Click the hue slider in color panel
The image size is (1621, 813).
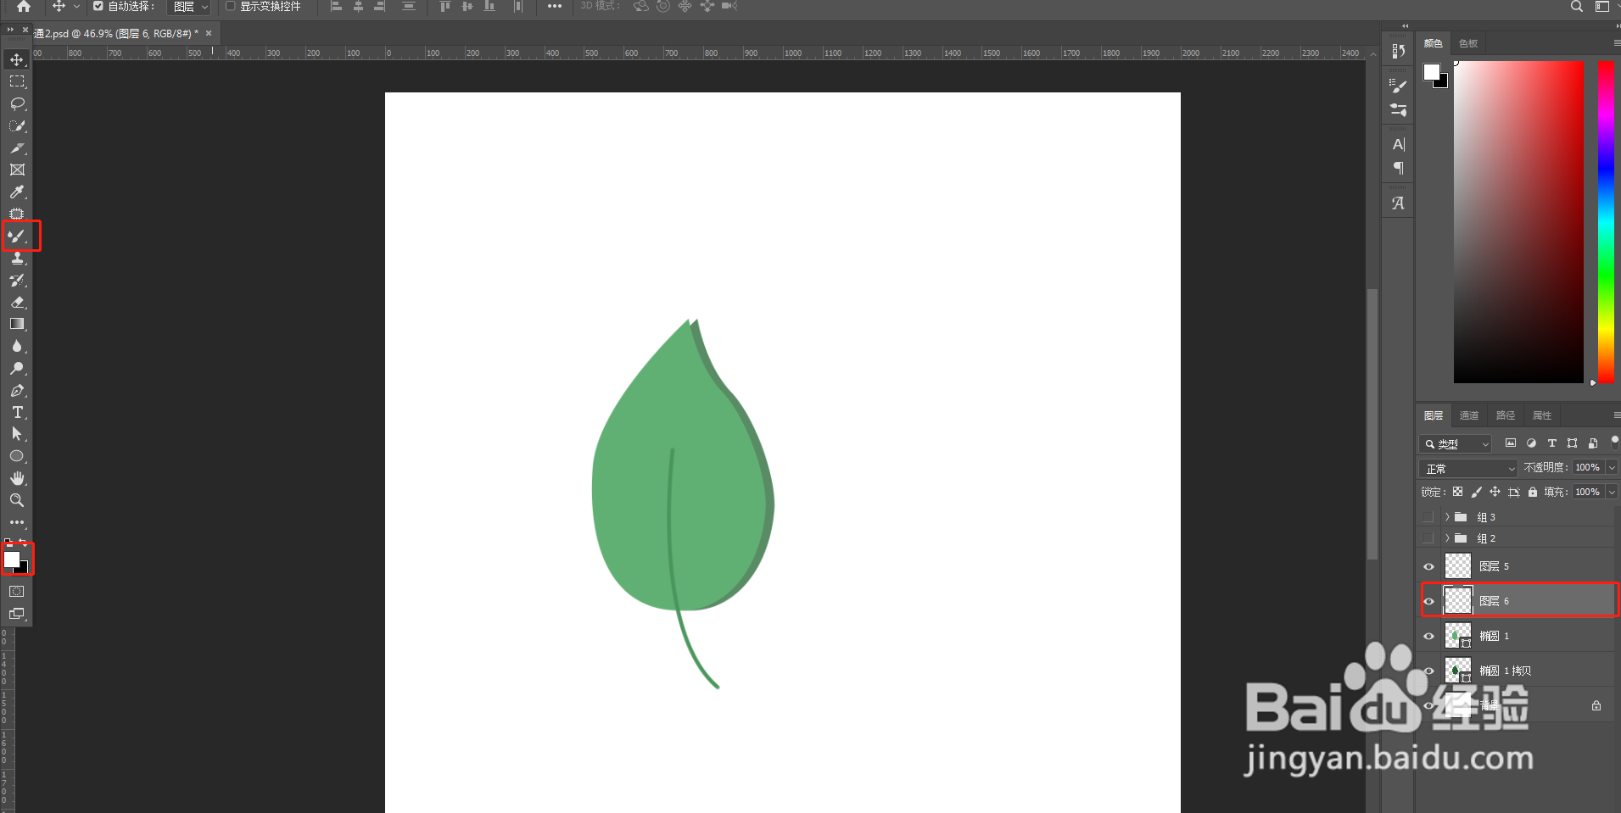point(1606,221)
